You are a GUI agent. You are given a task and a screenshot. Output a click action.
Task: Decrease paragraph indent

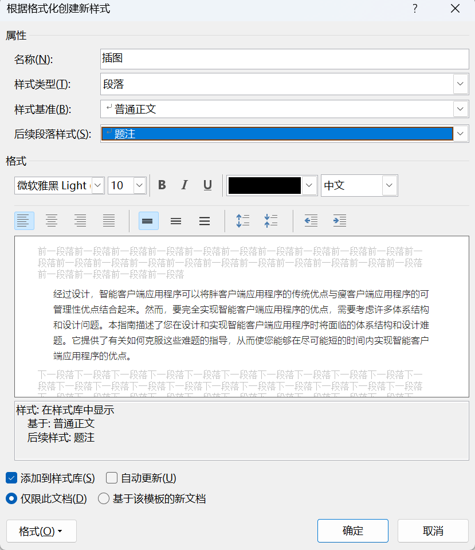click(311, 221)
